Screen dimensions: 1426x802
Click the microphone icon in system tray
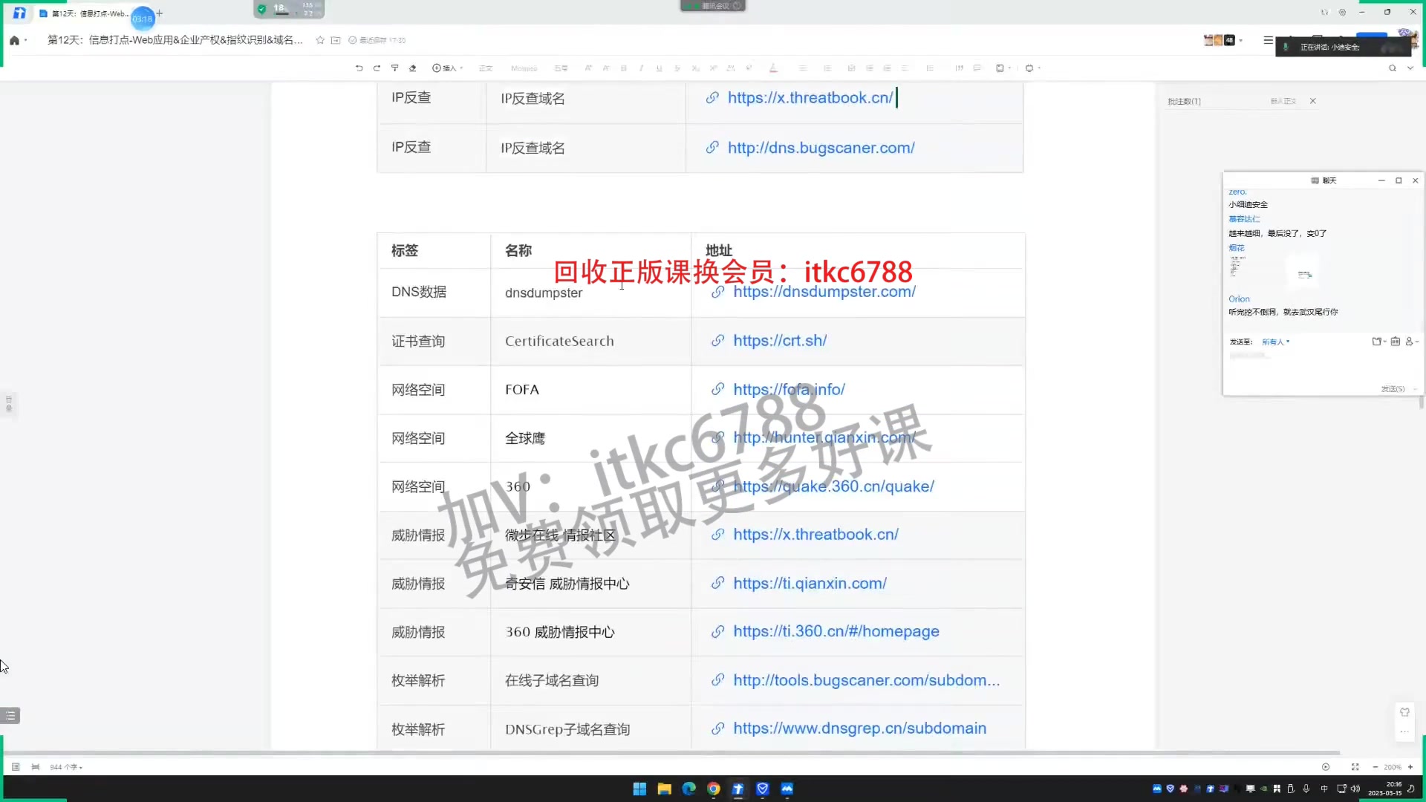coord(1306,789)
